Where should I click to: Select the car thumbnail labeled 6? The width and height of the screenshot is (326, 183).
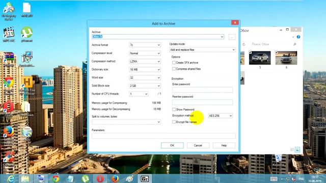(286, 58)
